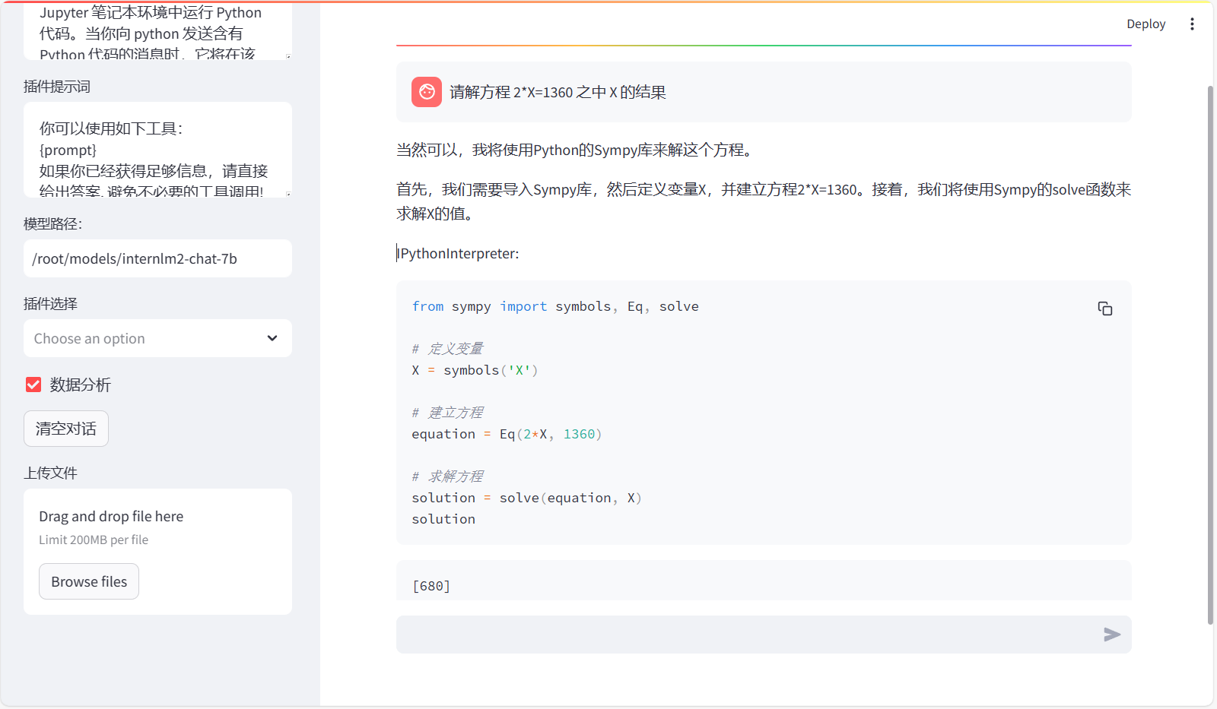Click into the chat message input box
Viewport: 1217px width, 709px height.
[x=745, y=635]
